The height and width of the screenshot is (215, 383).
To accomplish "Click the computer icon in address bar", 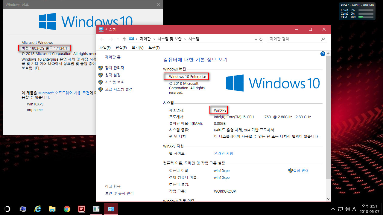I will coord(131,39).
